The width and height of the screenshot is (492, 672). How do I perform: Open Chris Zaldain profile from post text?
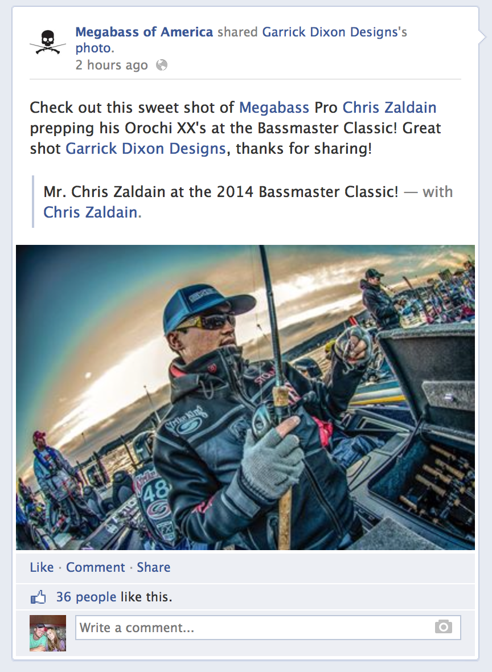(x=389, y=108)
